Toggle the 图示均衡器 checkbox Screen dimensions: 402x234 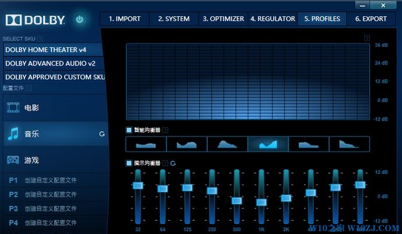(x=129, y=163)
